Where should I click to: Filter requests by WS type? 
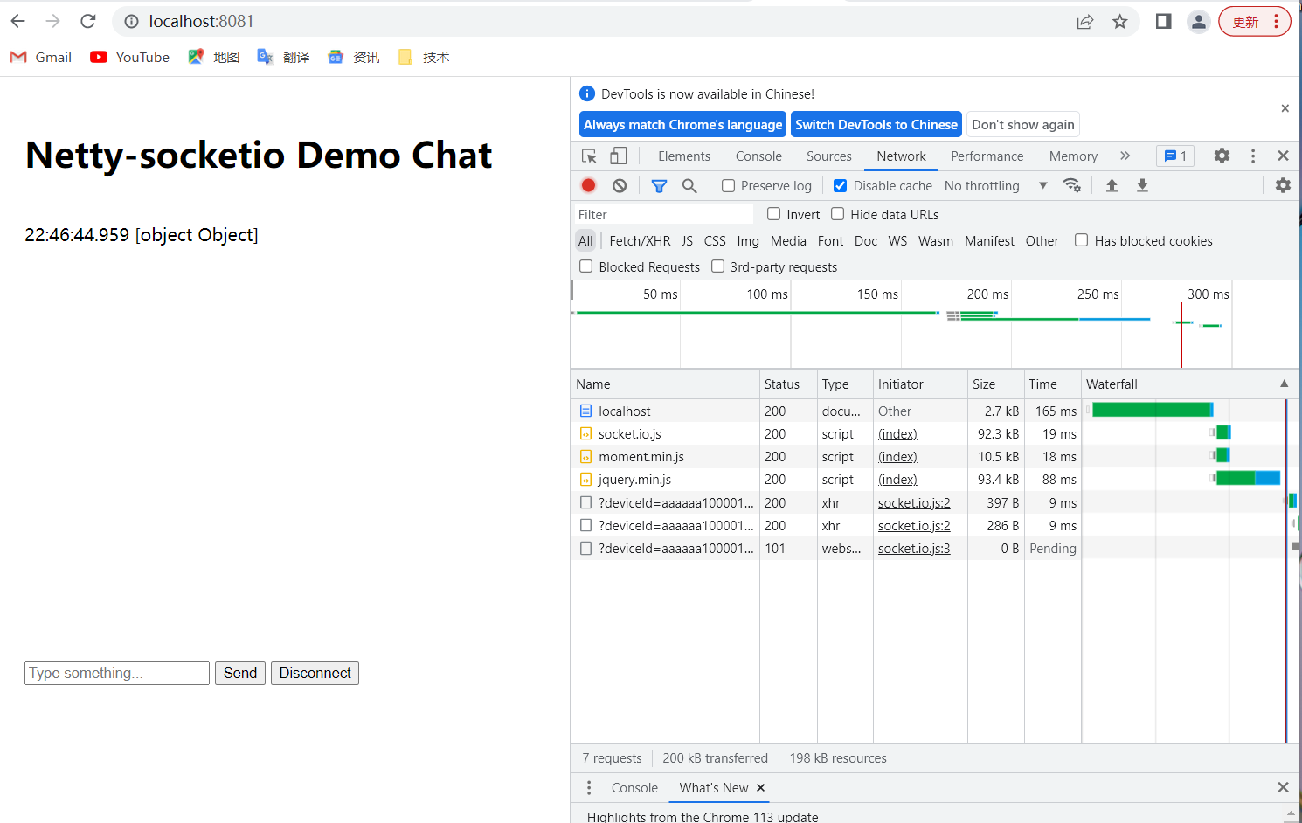[x=897, y=240]
